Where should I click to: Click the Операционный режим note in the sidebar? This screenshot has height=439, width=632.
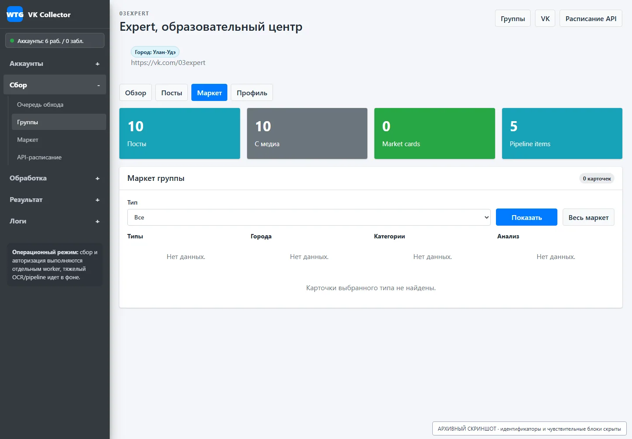click(x=55, y=265)
